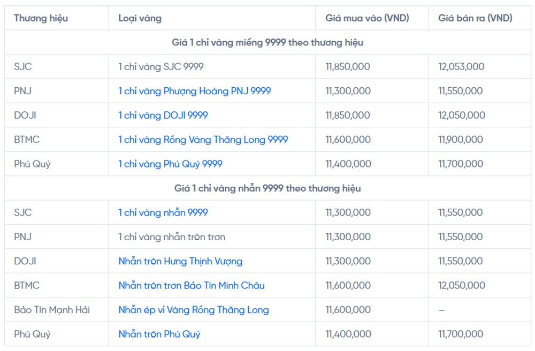This screenshot has height=351, width=535.
Task: Select the 'Giá mua vào (VND)' column header
Action: pyautogui.click(x=367, y=18)
